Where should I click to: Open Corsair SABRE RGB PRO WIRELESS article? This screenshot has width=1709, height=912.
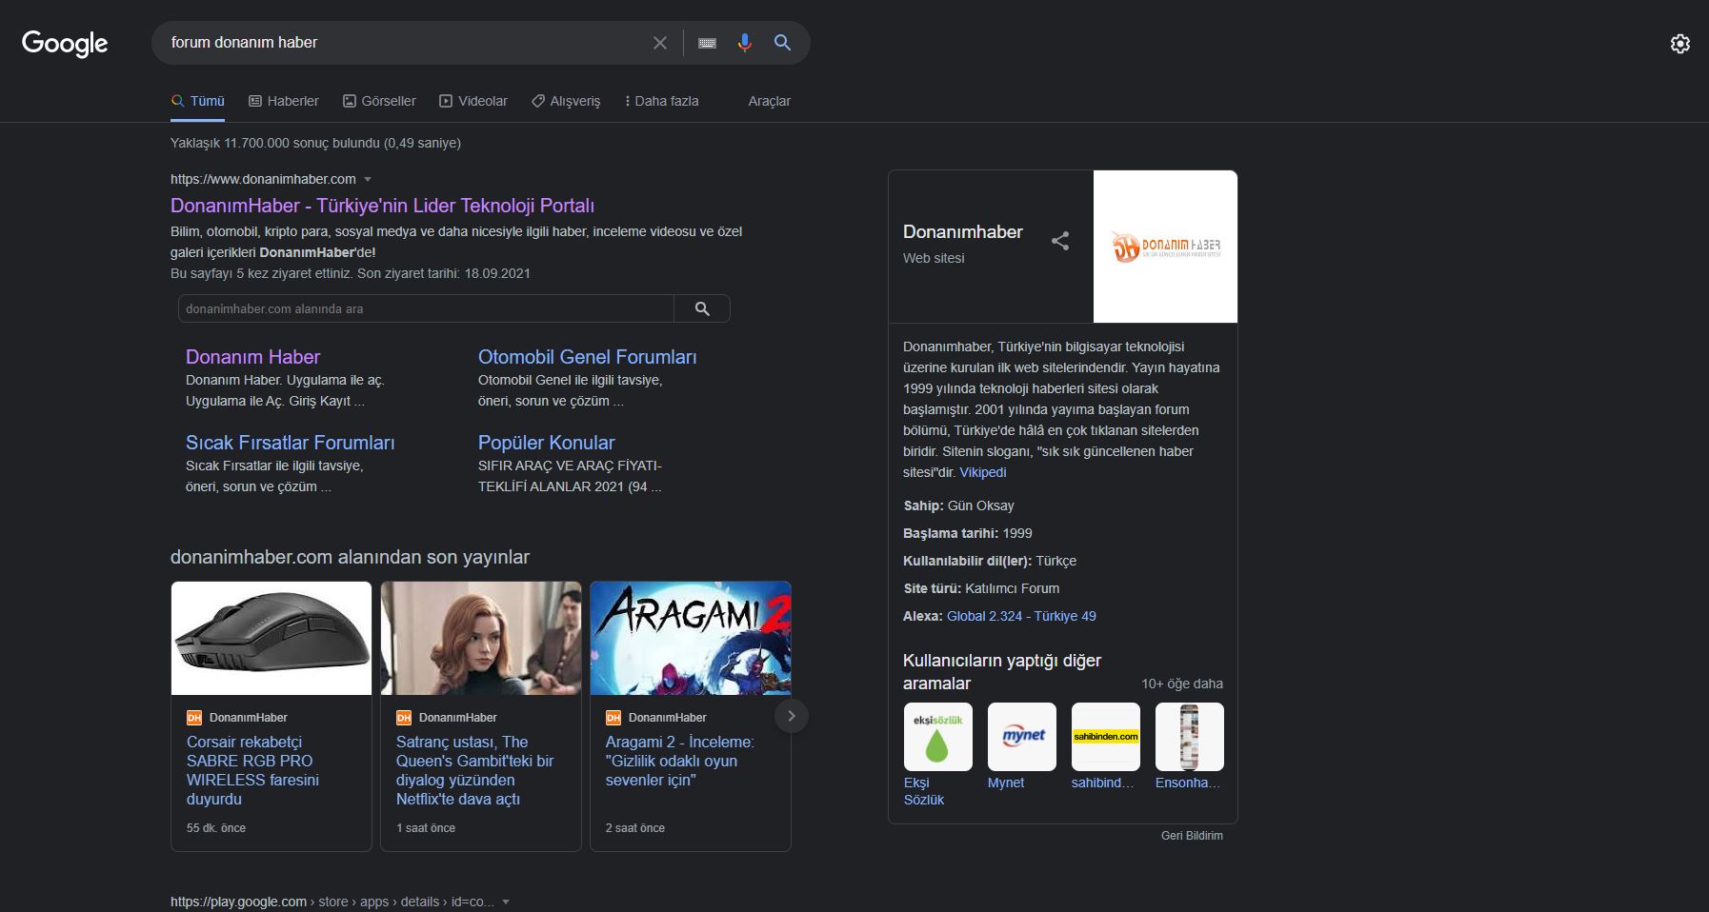pyautogui.click(x=252, y=770)
